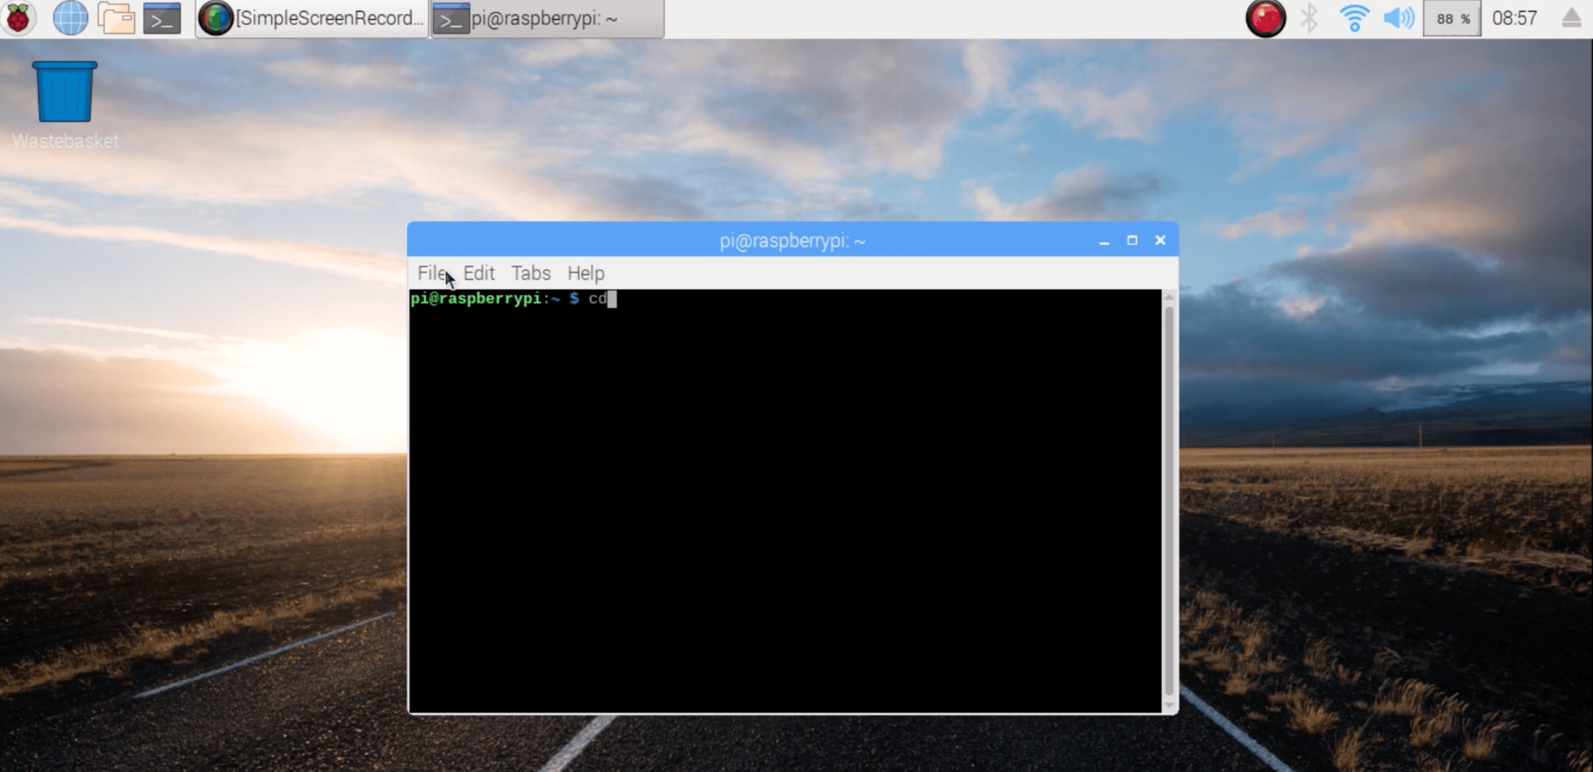Click the typed cd command text
The image size is (1593, 772).
[598, 299]
